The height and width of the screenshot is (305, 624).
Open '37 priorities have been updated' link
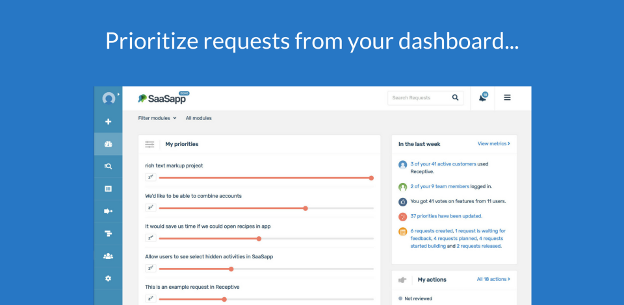[447, 216]
